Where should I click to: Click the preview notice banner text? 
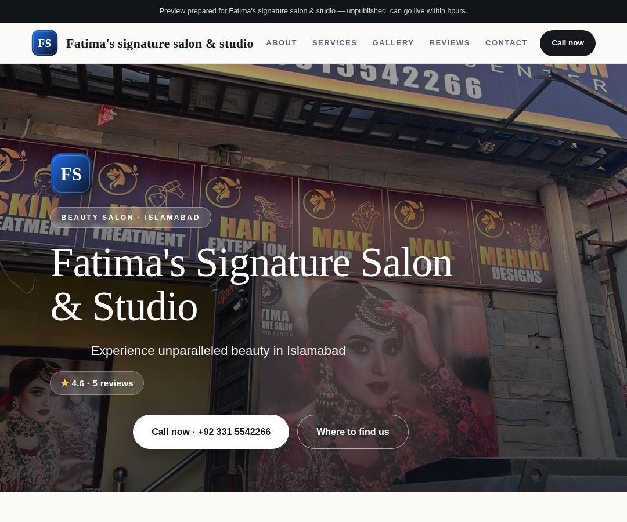[x=313, y=11]
